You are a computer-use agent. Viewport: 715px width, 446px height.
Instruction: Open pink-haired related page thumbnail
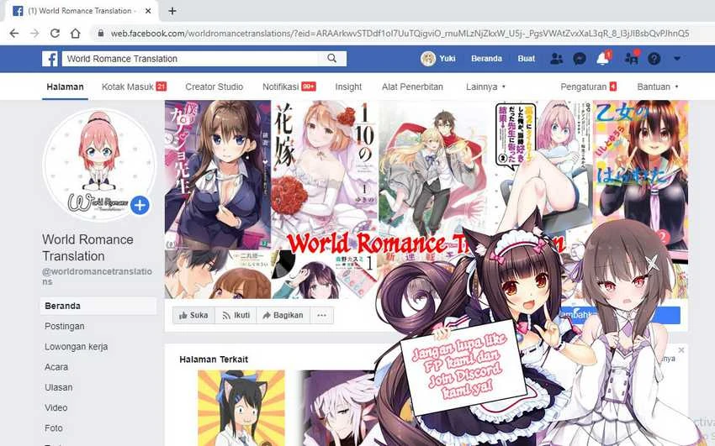point(337,407)
